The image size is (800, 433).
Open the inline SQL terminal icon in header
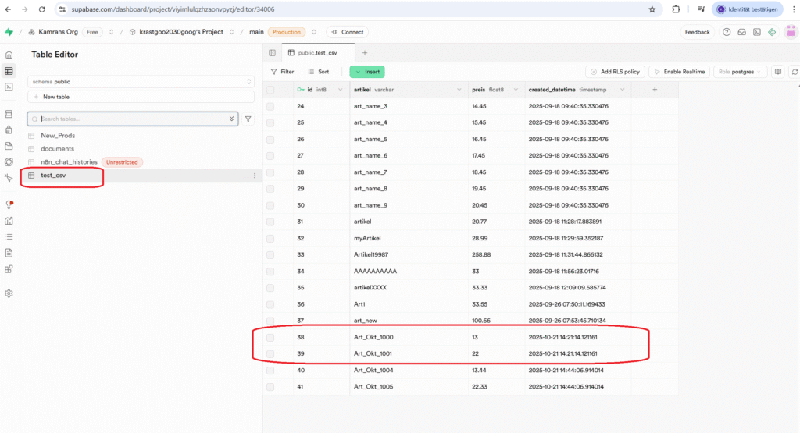click(757, 31)
